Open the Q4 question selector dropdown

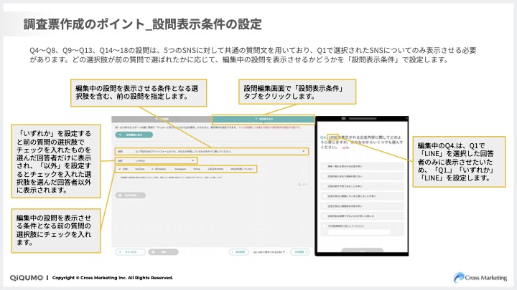click(x=269, y=252)
